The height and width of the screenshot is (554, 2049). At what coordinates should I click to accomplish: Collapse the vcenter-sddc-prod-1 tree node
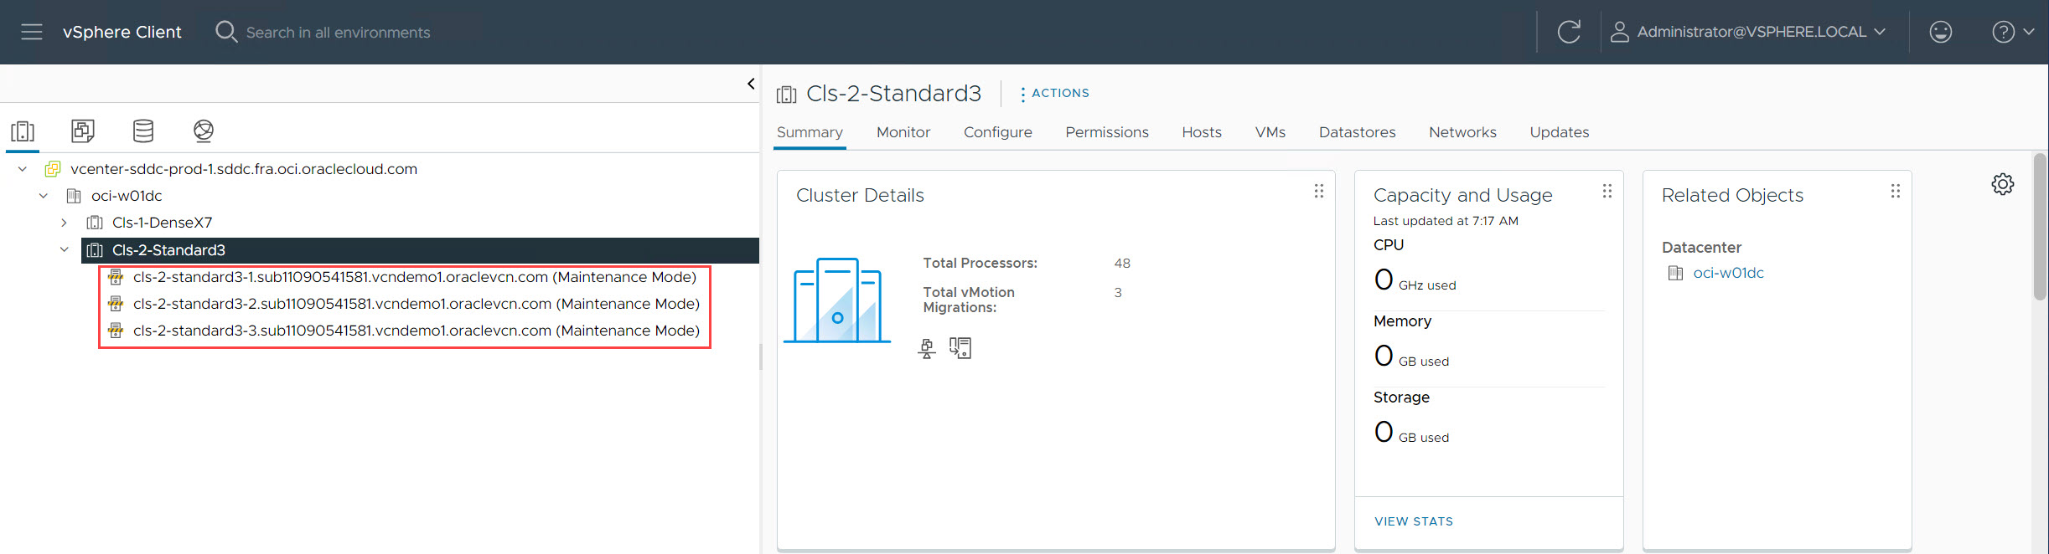(23, 169)
